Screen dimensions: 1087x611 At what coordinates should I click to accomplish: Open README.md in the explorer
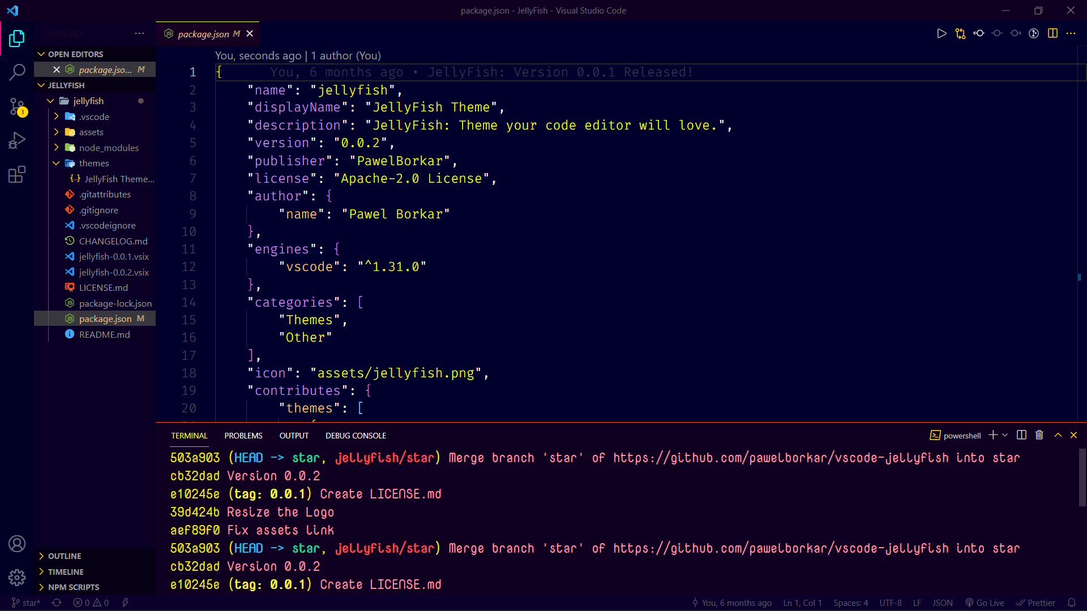104,334
